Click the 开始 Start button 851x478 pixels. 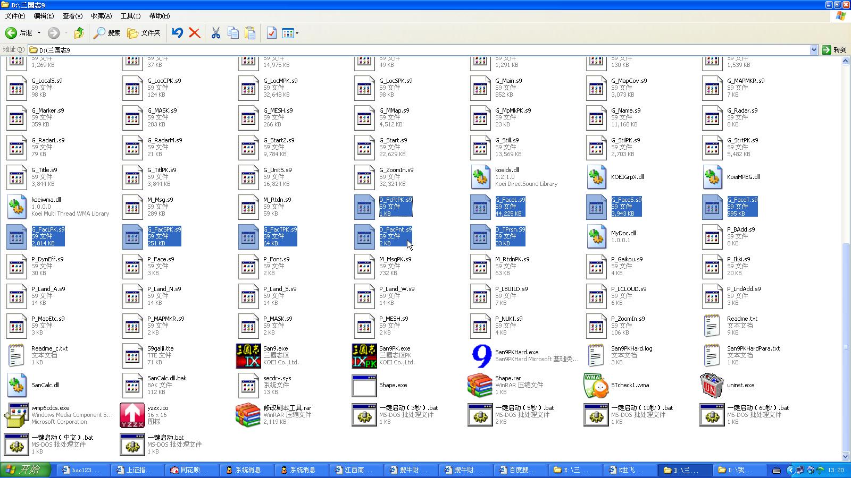26,470
